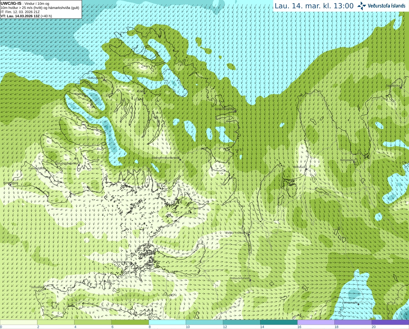Pick the 18–20 purple legend swatch
The width and height of the screenshot is (409, 329).
point(353,322)
